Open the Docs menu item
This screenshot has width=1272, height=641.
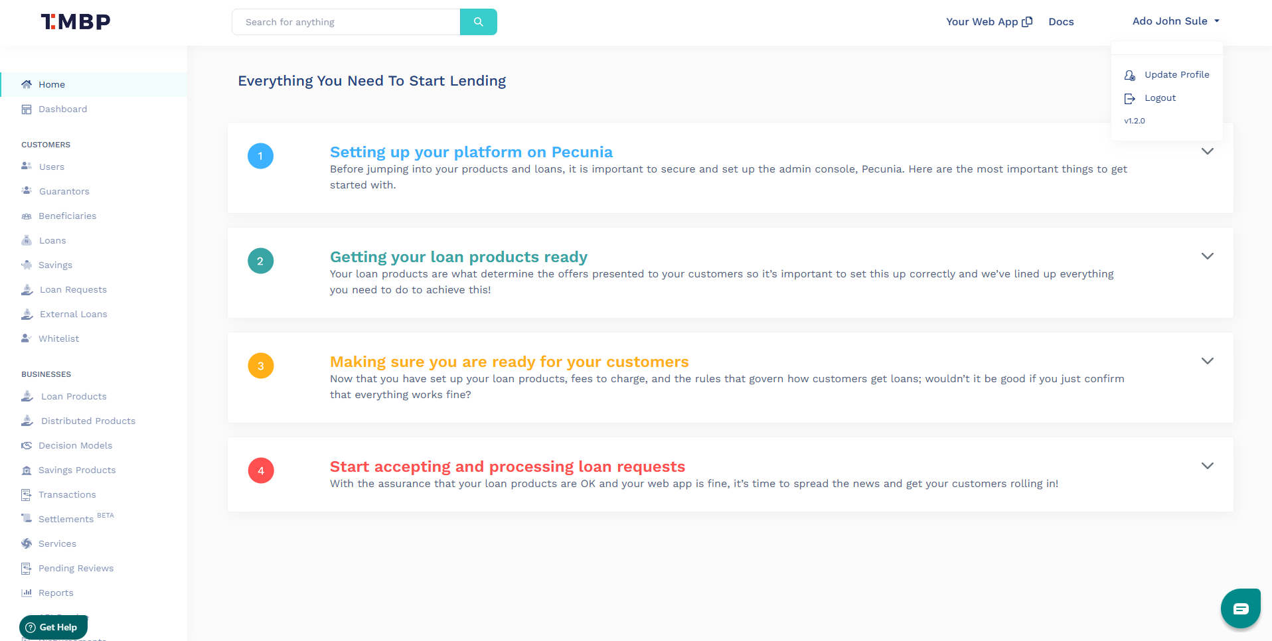[1061, 21]
